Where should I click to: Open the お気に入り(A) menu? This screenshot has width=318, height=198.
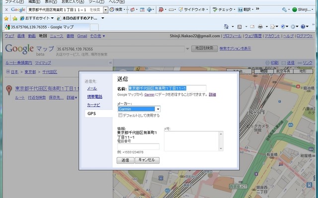tap(73, 1)
